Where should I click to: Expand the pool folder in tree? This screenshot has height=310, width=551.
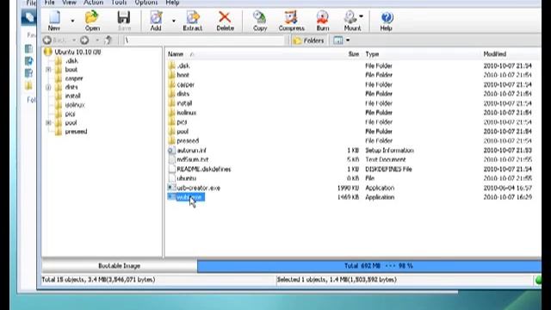pos(48,122)
